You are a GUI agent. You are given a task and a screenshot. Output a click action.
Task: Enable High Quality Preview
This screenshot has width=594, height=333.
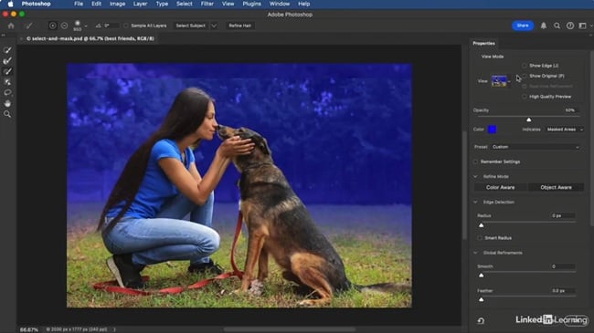(x=525, y=97)
